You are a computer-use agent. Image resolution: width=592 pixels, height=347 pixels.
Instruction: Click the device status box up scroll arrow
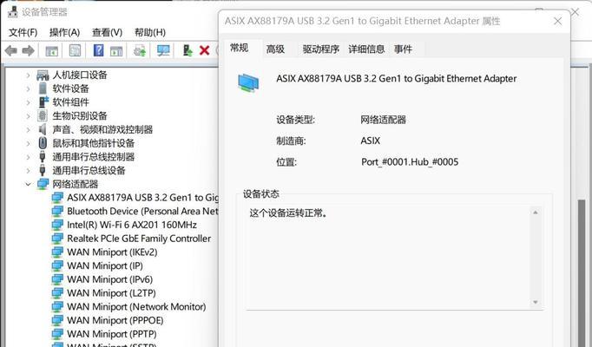click(x=536, y=213)
